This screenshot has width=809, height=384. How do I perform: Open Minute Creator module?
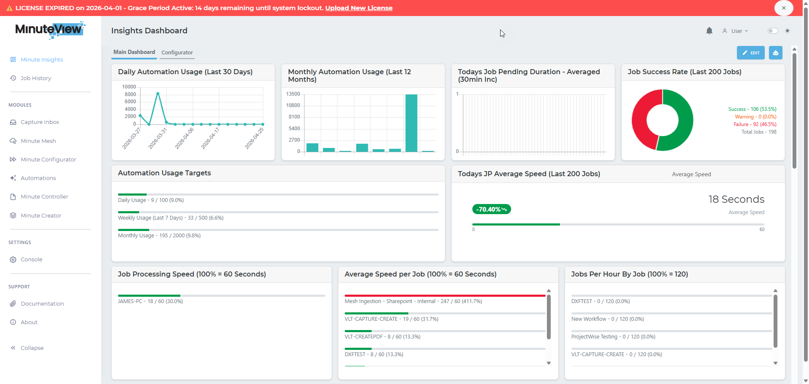(x=41, y=215)
